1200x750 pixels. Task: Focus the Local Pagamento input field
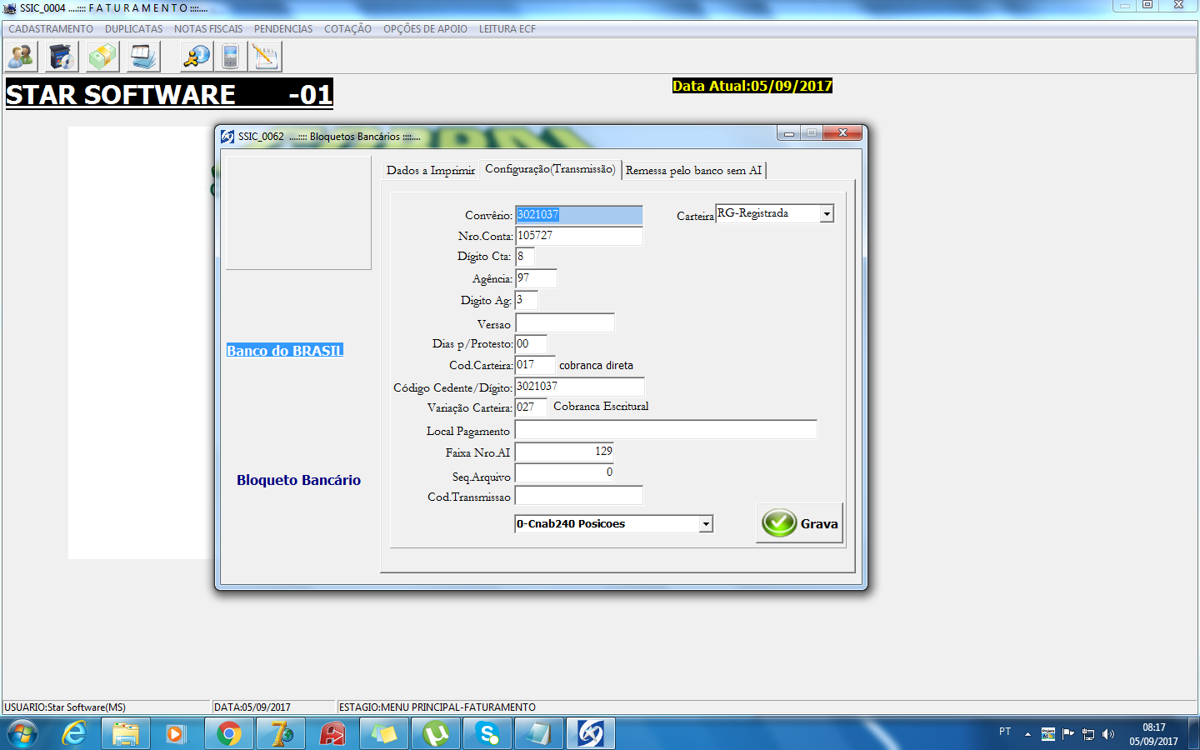(x=666, y=430)
